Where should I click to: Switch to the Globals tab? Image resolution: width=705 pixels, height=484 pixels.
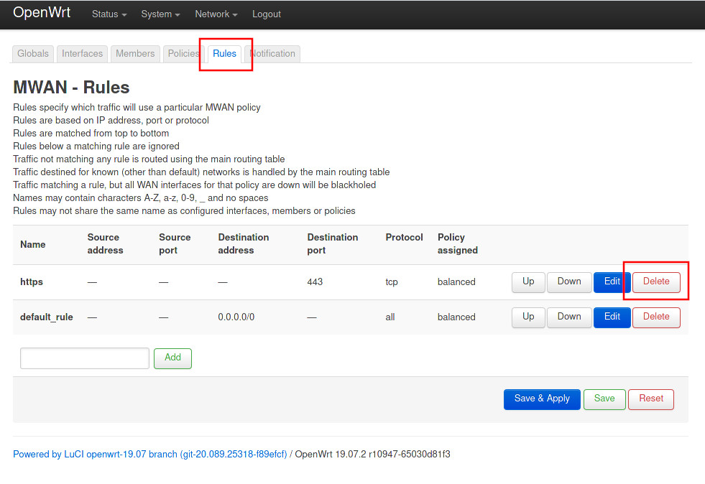(x=33, y=53)
